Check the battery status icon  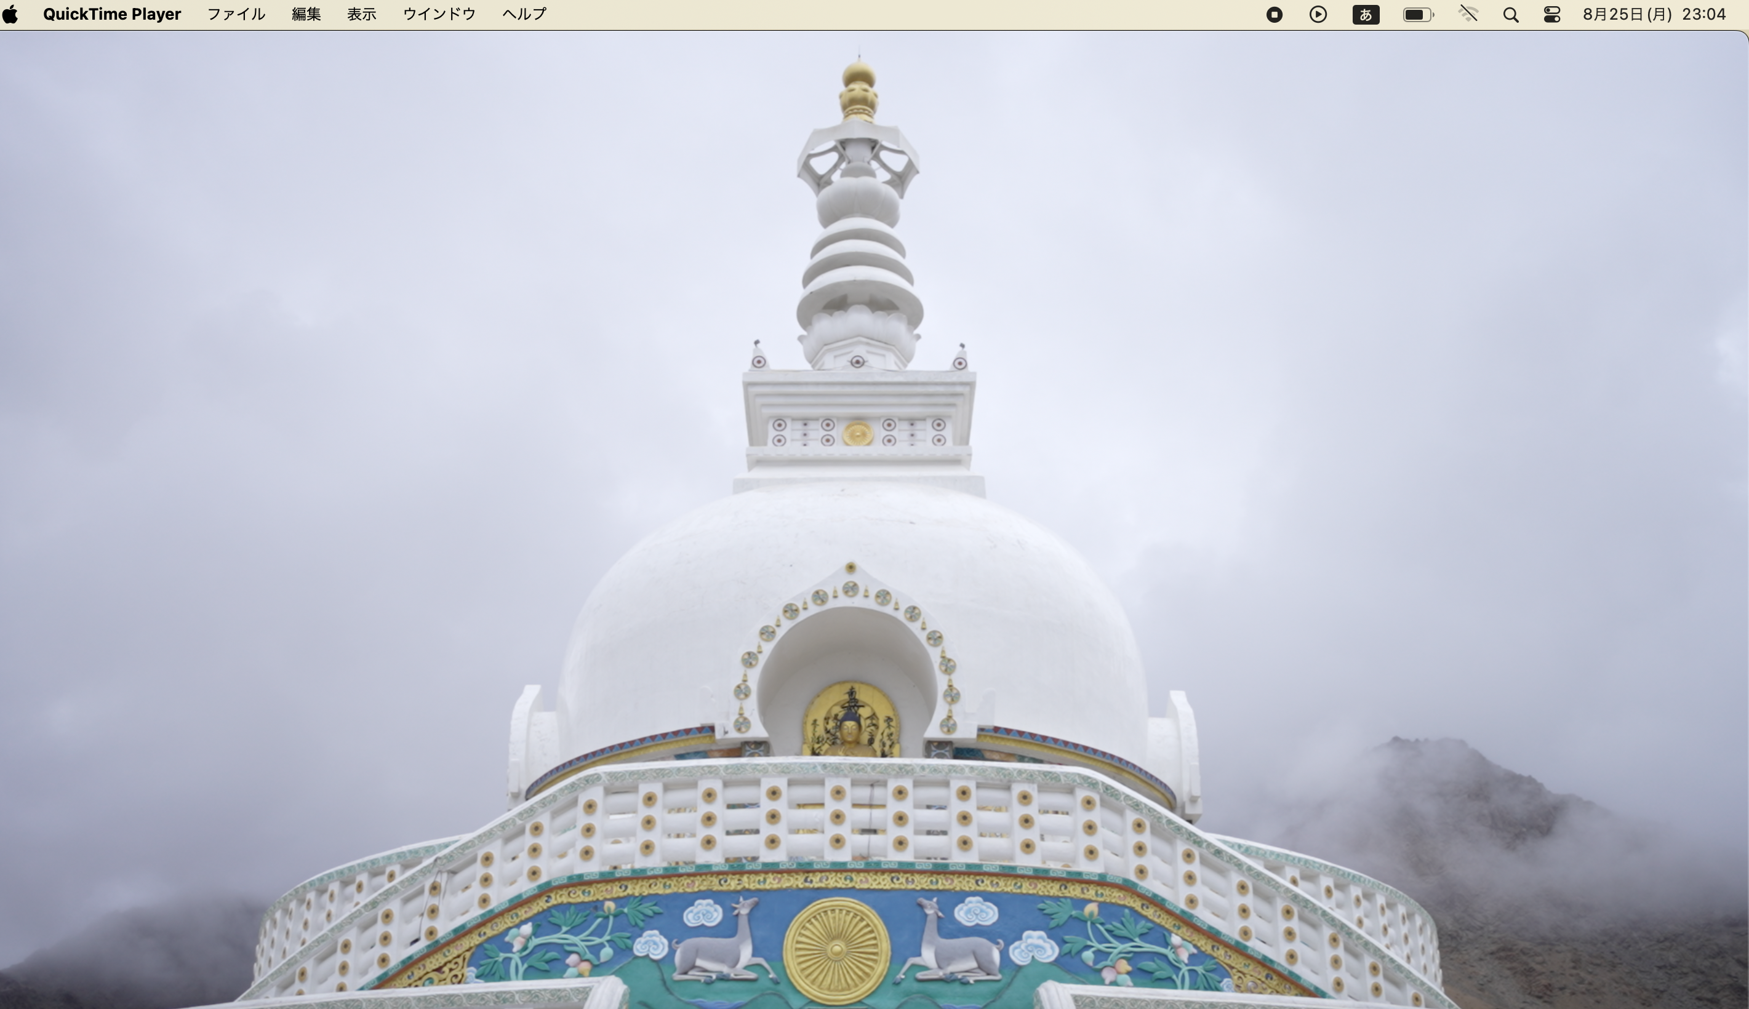coord(1419,15)
